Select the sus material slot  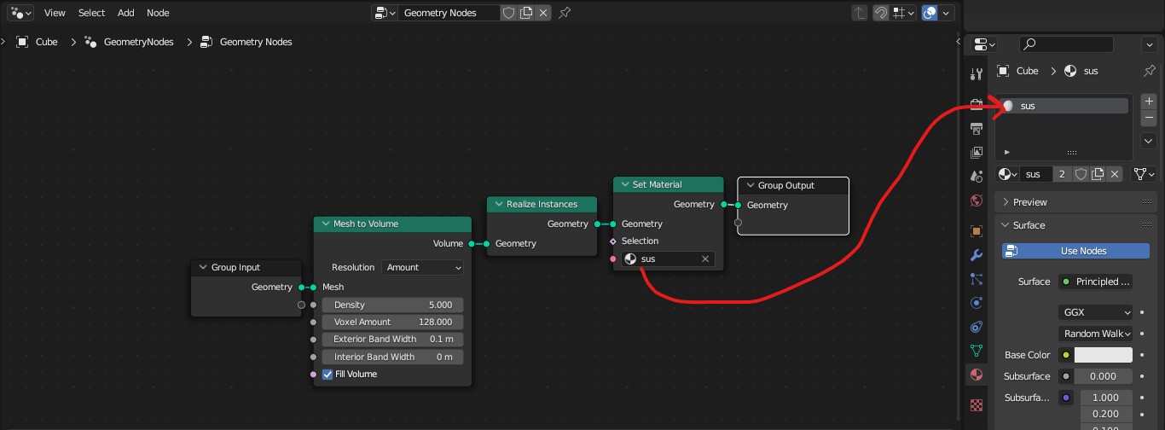[x=1064, y=106]
